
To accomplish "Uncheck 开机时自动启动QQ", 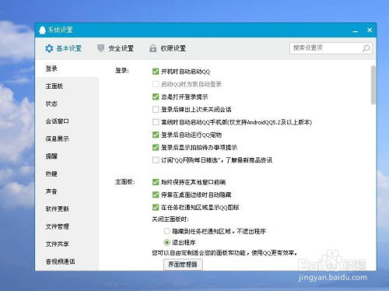I will [x=156, y=72].
